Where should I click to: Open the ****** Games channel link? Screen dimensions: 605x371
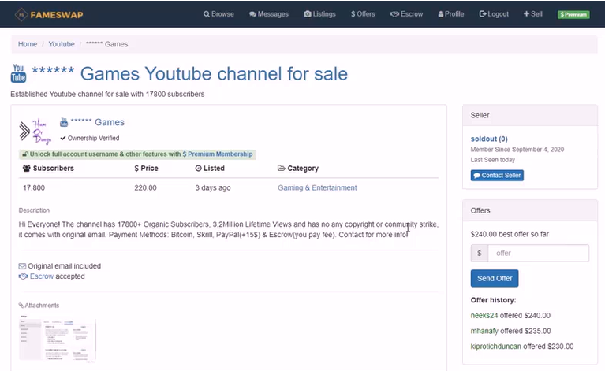point(97,122)
